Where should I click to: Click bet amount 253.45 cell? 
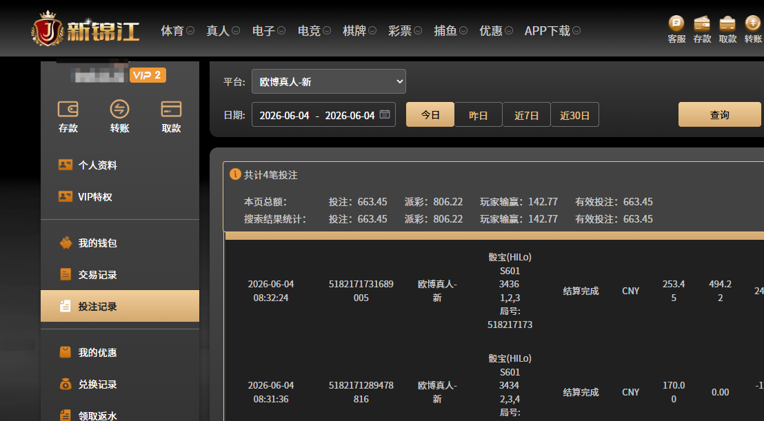point(674,291)
